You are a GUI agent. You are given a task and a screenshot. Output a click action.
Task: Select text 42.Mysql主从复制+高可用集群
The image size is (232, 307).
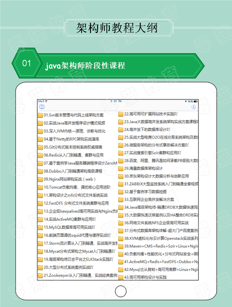click(161, 270)
